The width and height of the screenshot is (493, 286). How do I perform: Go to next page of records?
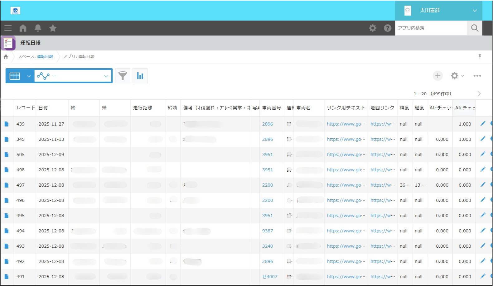pos(479,94)
